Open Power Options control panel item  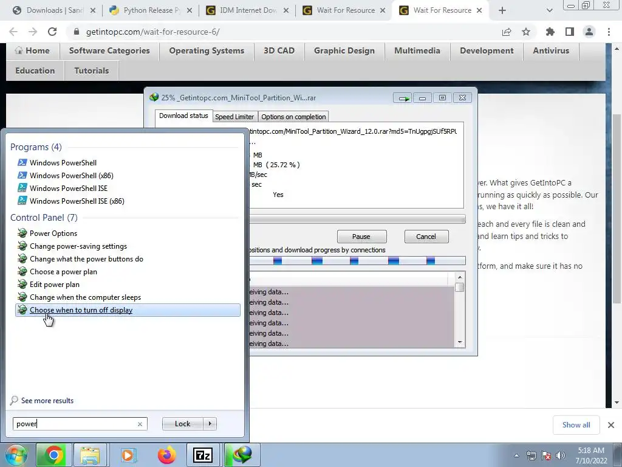53,233
